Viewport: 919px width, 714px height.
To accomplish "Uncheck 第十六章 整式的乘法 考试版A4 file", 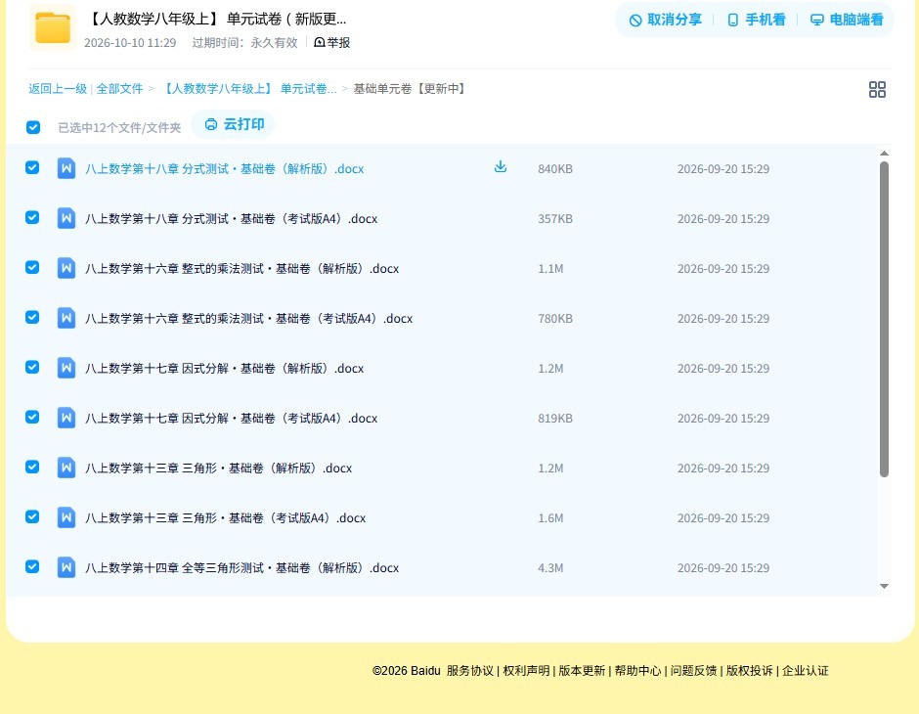I will pos(32,317).
